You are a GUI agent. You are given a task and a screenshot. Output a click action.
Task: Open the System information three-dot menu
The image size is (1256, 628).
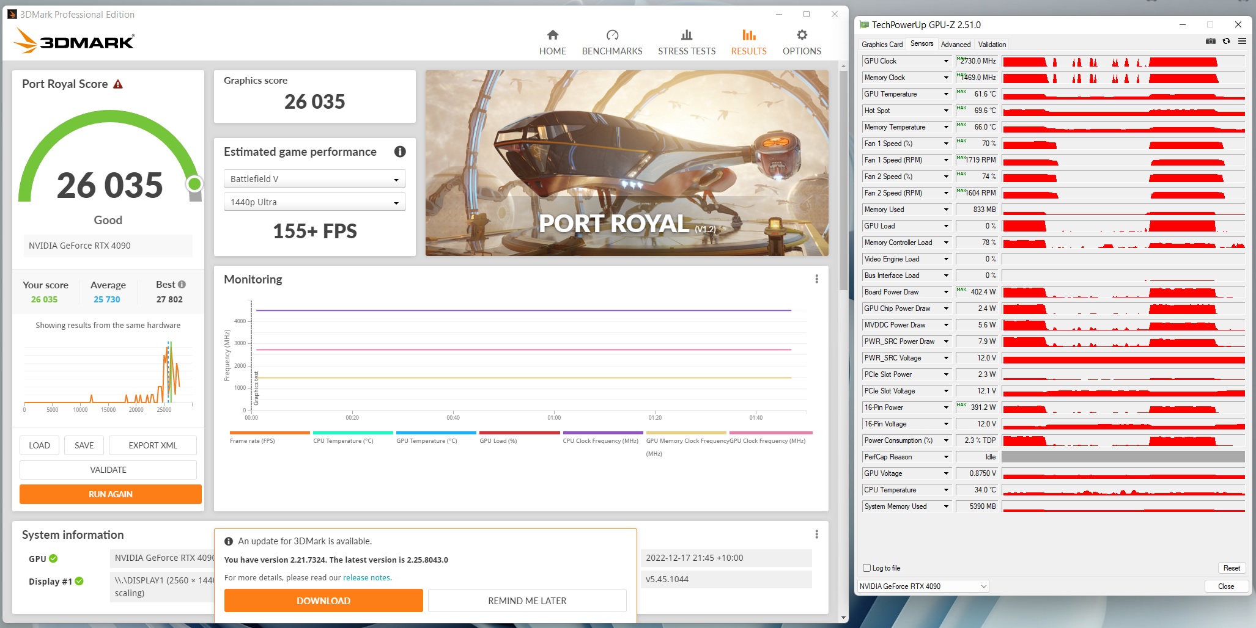pyautogui.click(x=816, y=535)
